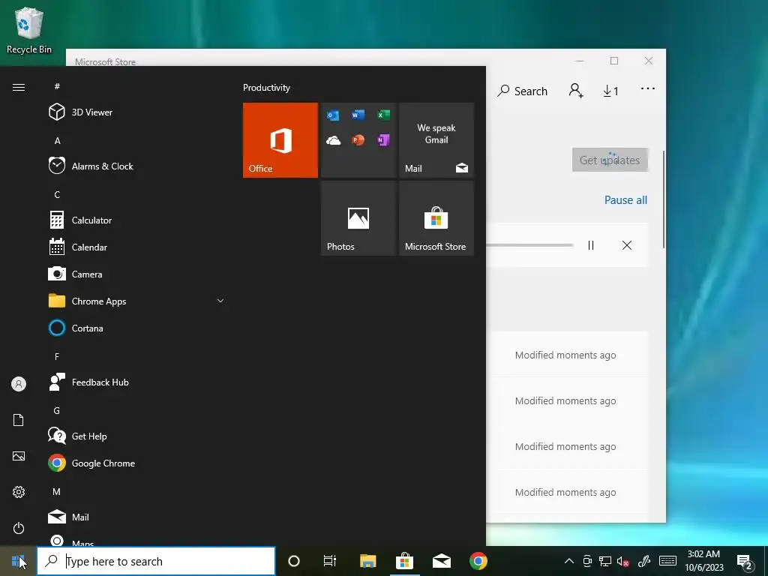
Task: Open Feedback Hub
Action: [x=136, y=382]
